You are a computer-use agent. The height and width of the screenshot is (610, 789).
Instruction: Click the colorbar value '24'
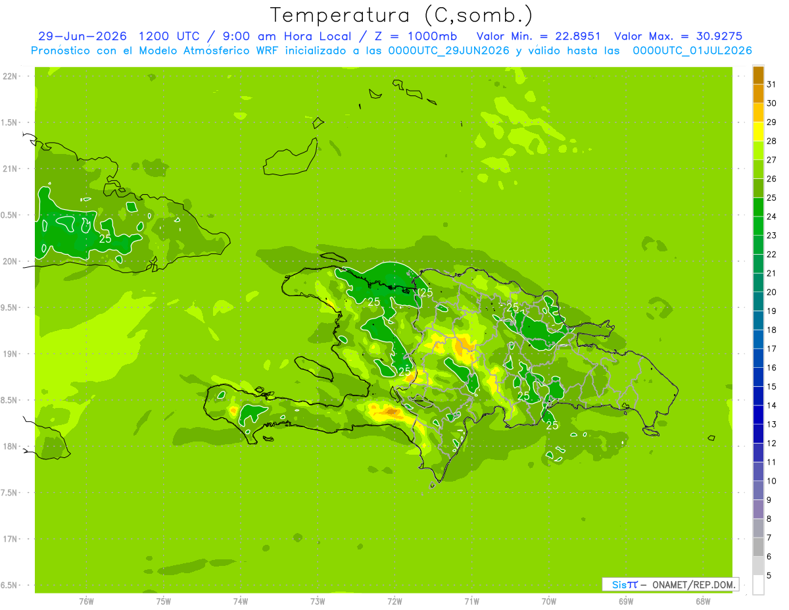tap(772, 216)
